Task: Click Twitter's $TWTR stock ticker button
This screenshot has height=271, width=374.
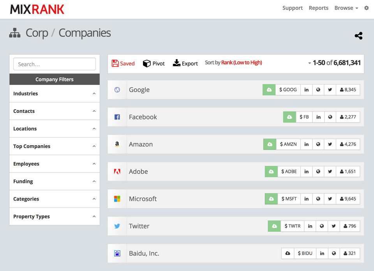Action: click(x=293, y=226)
